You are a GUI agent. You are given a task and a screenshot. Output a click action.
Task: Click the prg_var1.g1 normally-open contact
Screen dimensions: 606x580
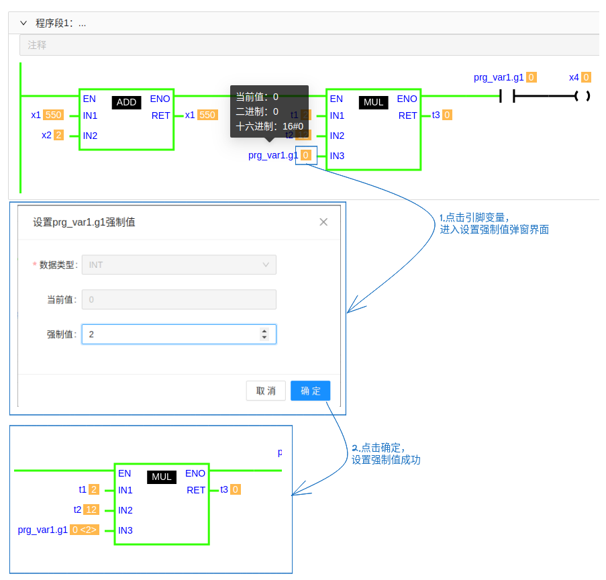pos(507,96)
